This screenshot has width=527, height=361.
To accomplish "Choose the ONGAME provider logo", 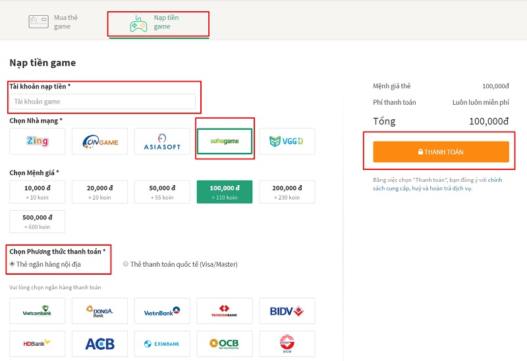I will point(99,141).
